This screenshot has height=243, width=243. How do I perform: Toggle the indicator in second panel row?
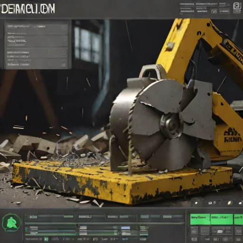click(65, 40)
